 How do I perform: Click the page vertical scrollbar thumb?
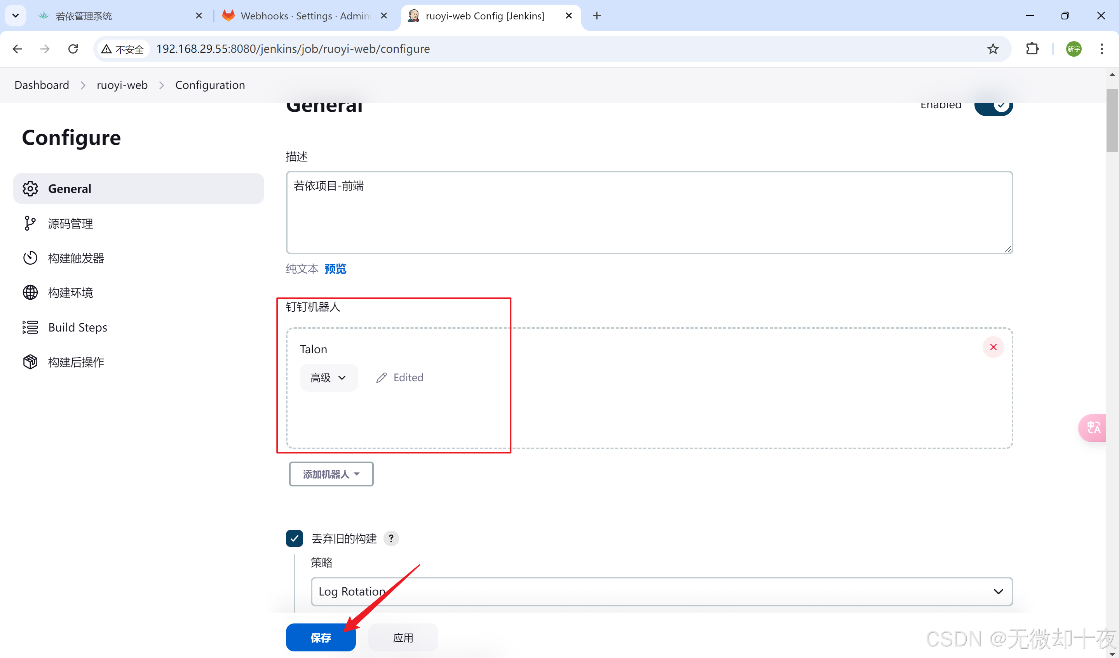(x=1112, y=120)
